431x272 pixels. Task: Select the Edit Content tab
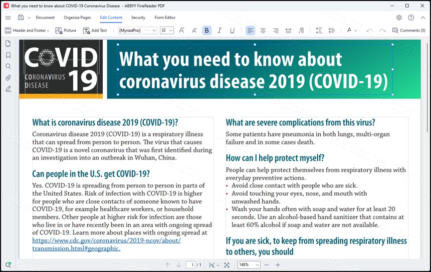(x=111, y=17)
